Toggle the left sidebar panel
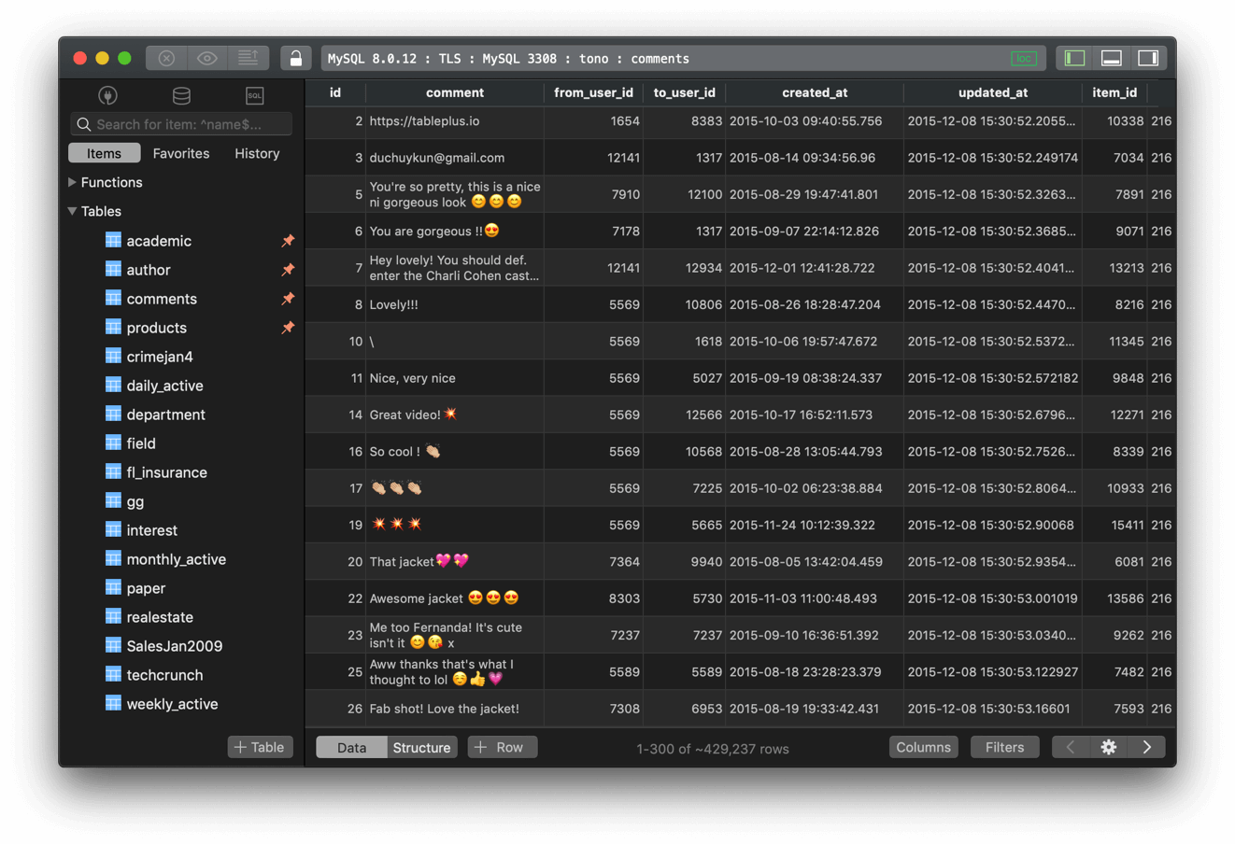The width and height of the screenshot is (1235, 844). pyautogui.click(x=1072, y=57)
